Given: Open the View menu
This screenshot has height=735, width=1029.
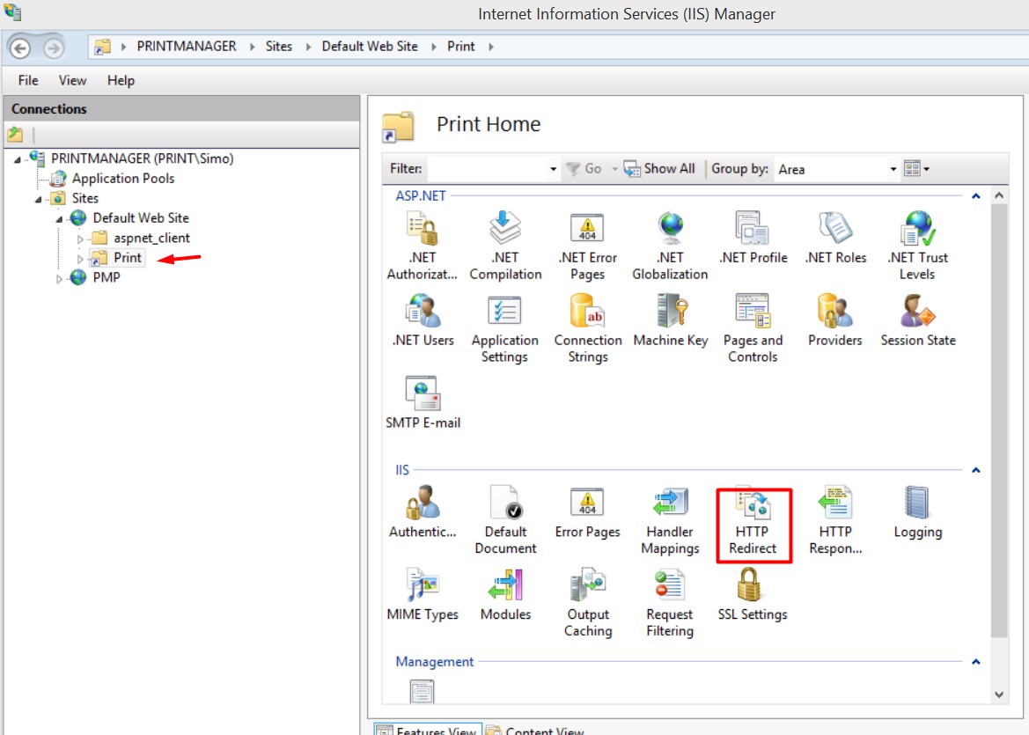Looking at the screenshot, I should [x=72, y=80].
